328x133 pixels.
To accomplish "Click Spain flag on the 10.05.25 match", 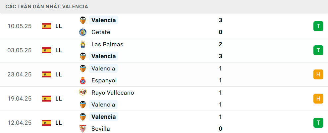I will [46, 26].
